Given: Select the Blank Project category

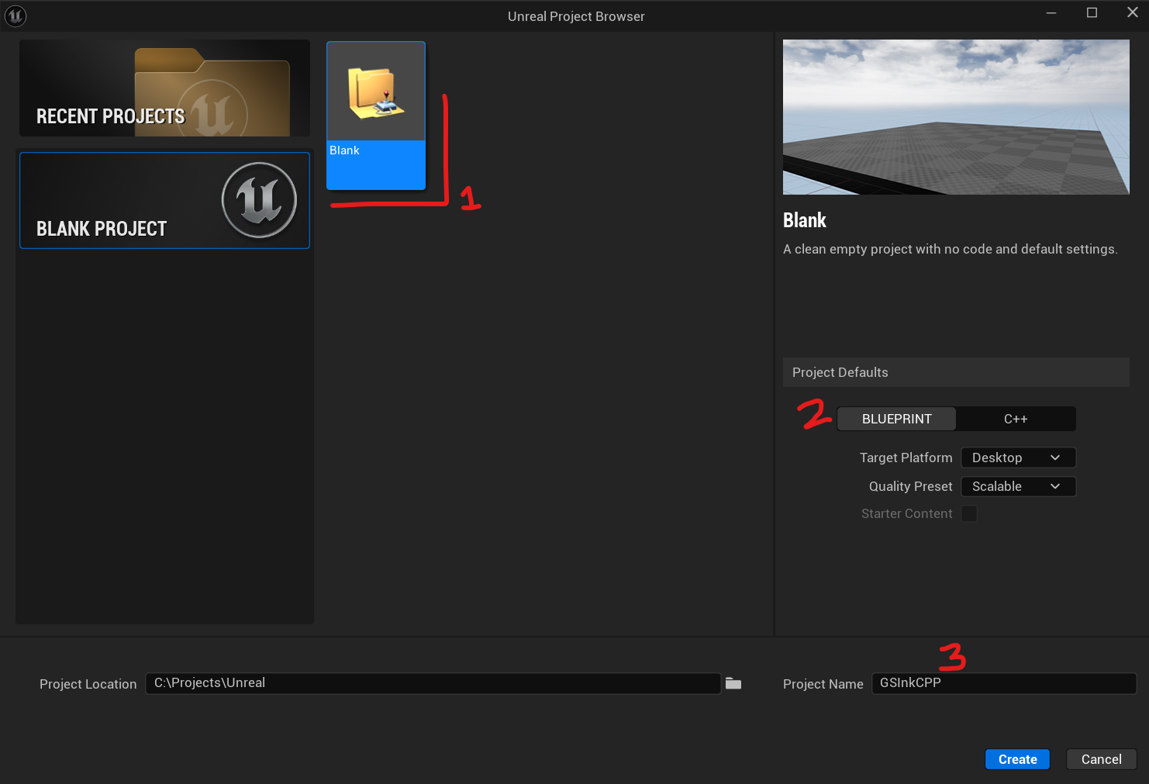Looking at the screenshot, I should pyautogui.click(x=164, y=200).
